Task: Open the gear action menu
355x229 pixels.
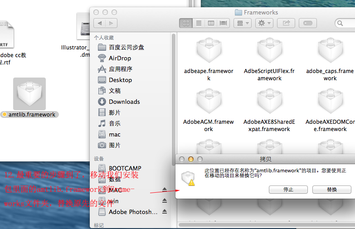Action: tap(264, 23)
